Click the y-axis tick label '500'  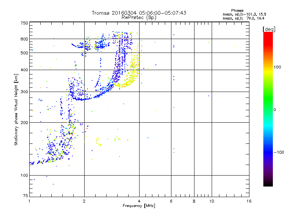point(24,53)
